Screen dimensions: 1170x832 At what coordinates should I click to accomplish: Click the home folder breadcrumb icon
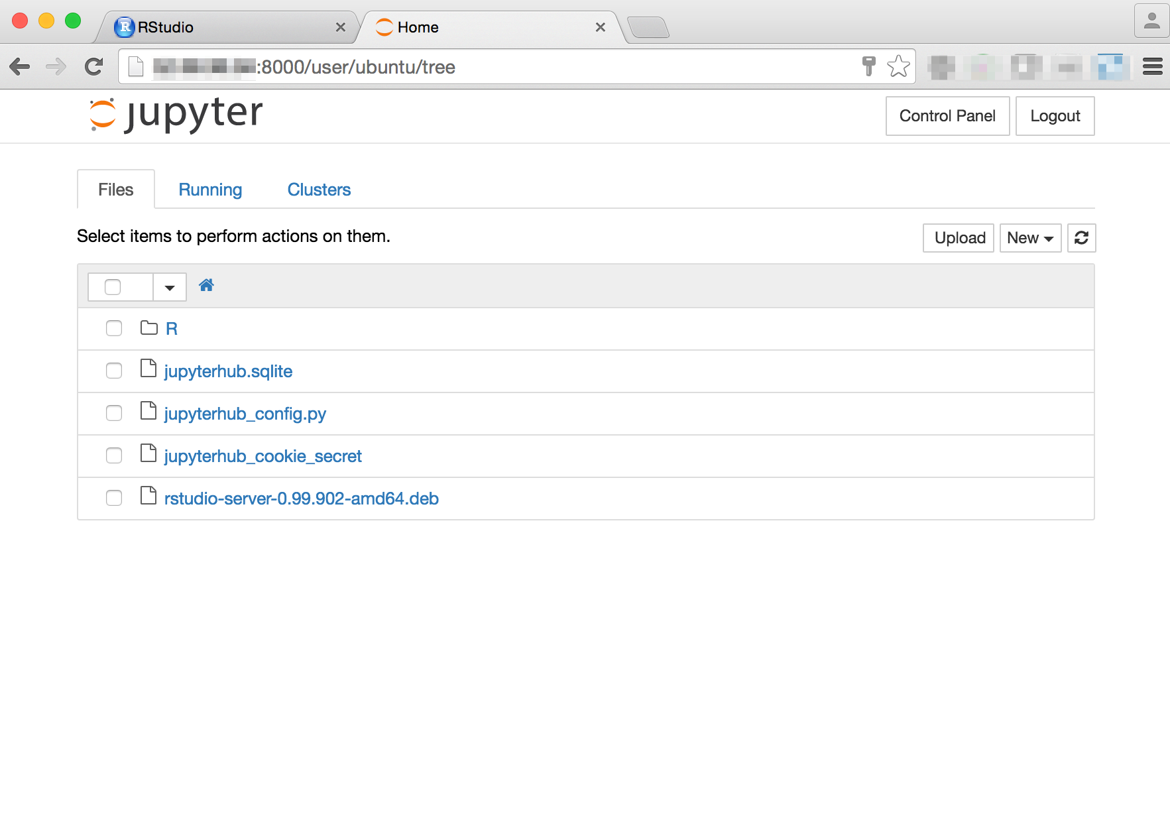click(206, 285)
